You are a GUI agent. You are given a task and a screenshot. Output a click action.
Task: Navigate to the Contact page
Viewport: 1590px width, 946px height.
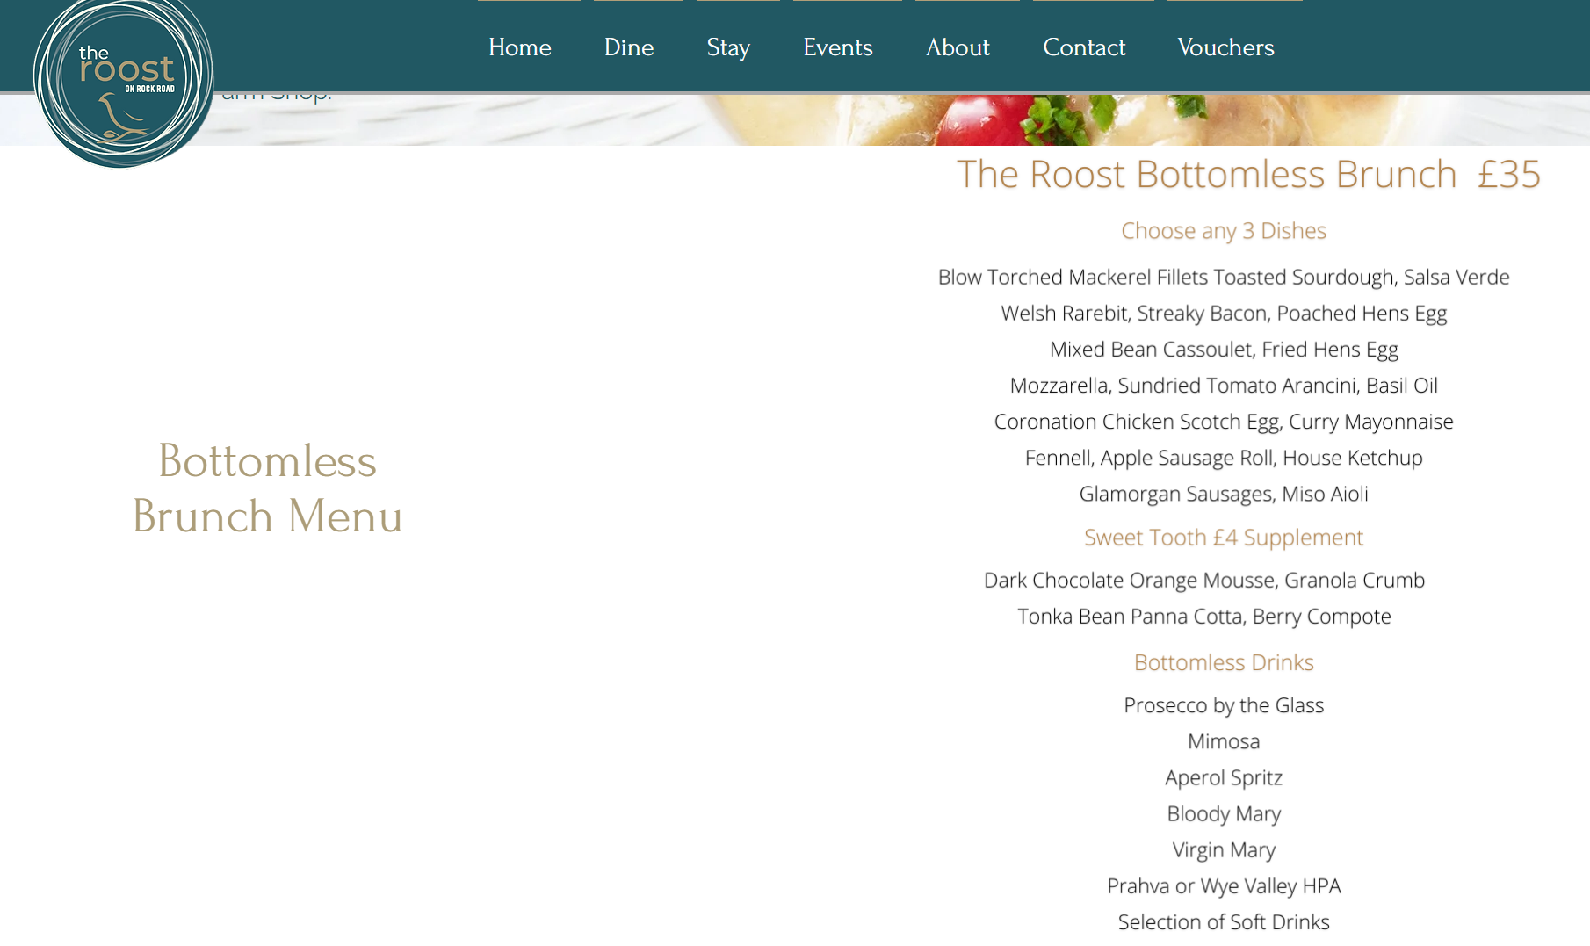coord(1084,47)
